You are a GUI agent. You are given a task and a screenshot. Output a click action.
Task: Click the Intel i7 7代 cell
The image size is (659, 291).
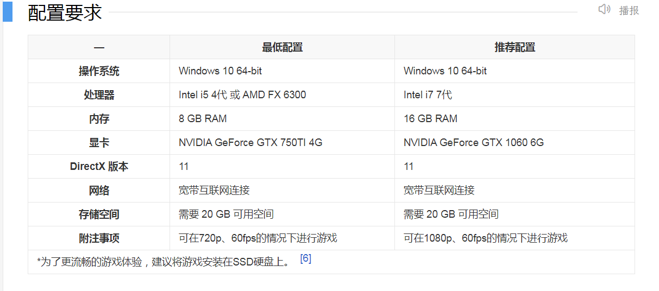(x=514, y=95)
